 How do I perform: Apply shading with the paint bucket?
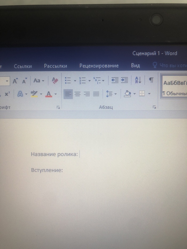[x=127, y=94]
